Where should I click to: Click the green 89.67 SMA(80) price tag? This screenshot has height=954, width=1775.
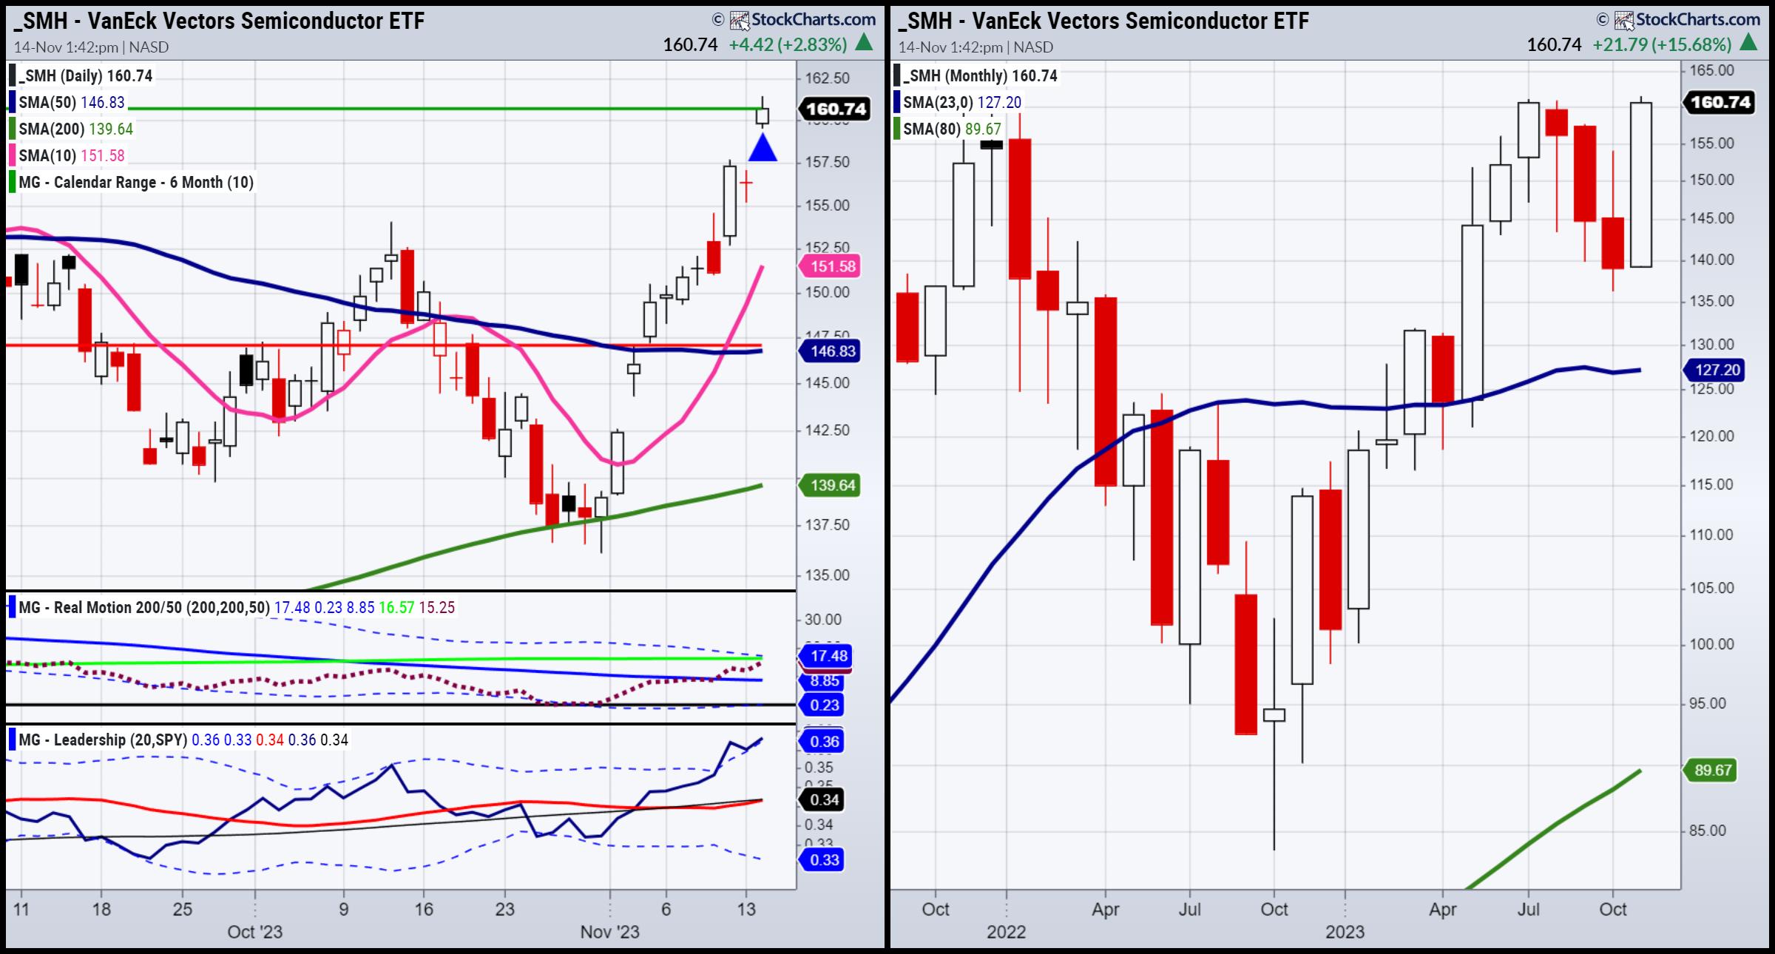1713,770
